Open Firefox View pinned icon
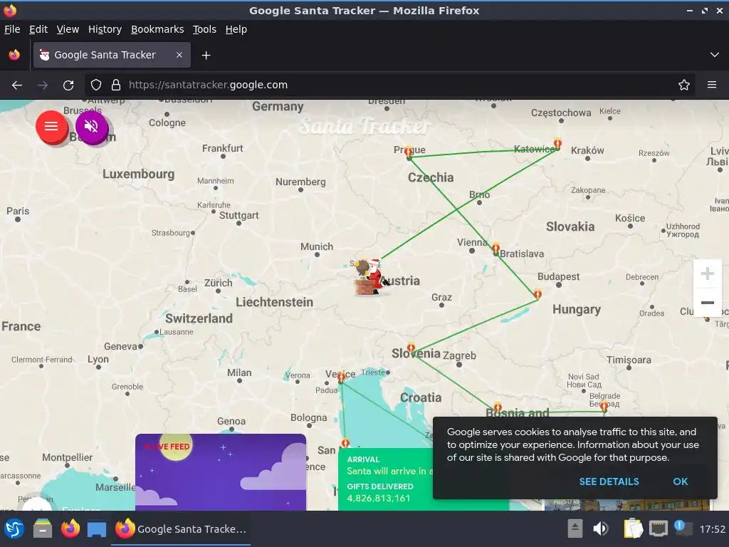 (x=14, y=55)
